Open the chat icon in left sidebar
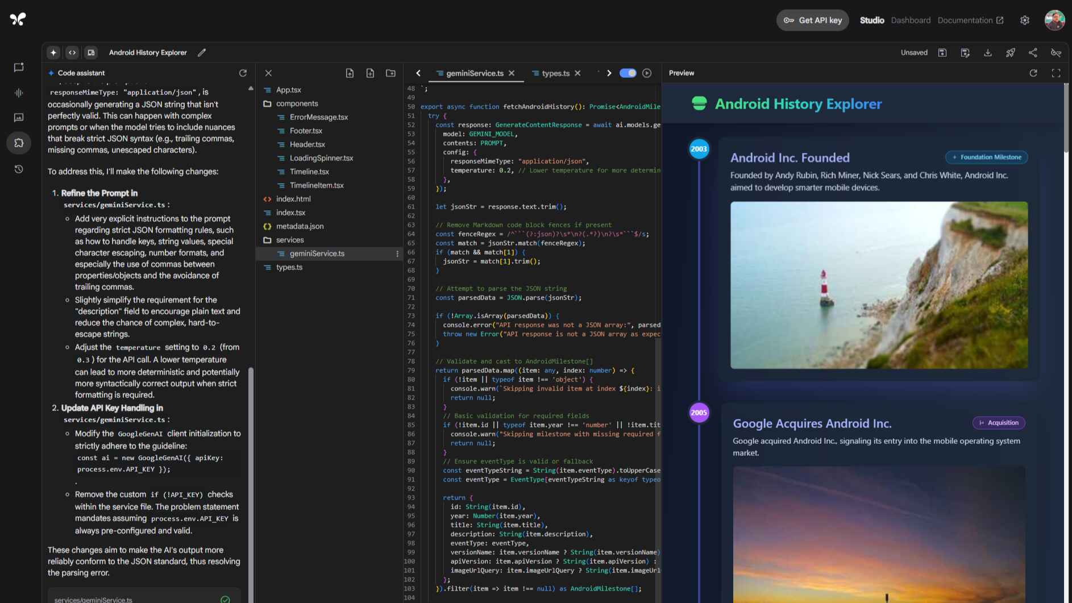This screenshot has width=1072, height=603. (x=19, y=68)
